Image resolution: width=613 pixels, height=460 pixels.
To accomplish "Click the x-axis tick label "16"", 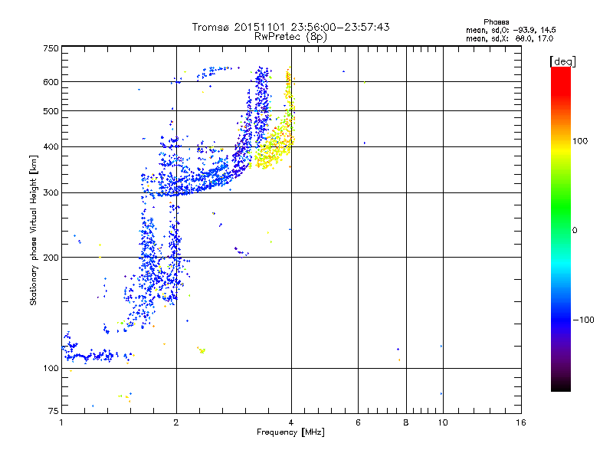I will pos(521,422).
